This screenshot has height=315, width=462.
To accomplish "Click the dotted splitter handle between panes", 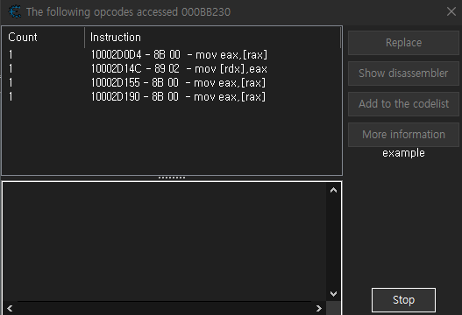I will tap(172, 178).
